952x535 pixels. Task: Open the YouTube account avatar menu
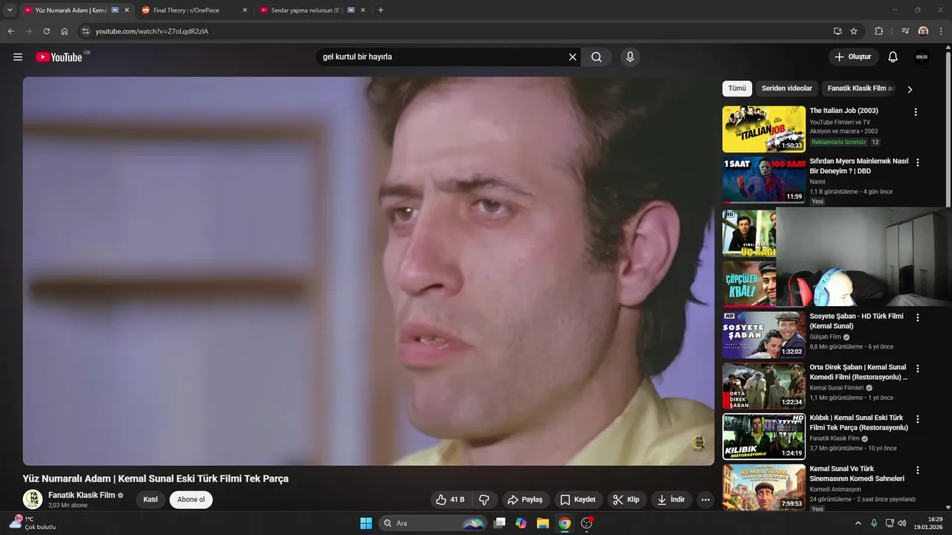[x=922, y=57]
